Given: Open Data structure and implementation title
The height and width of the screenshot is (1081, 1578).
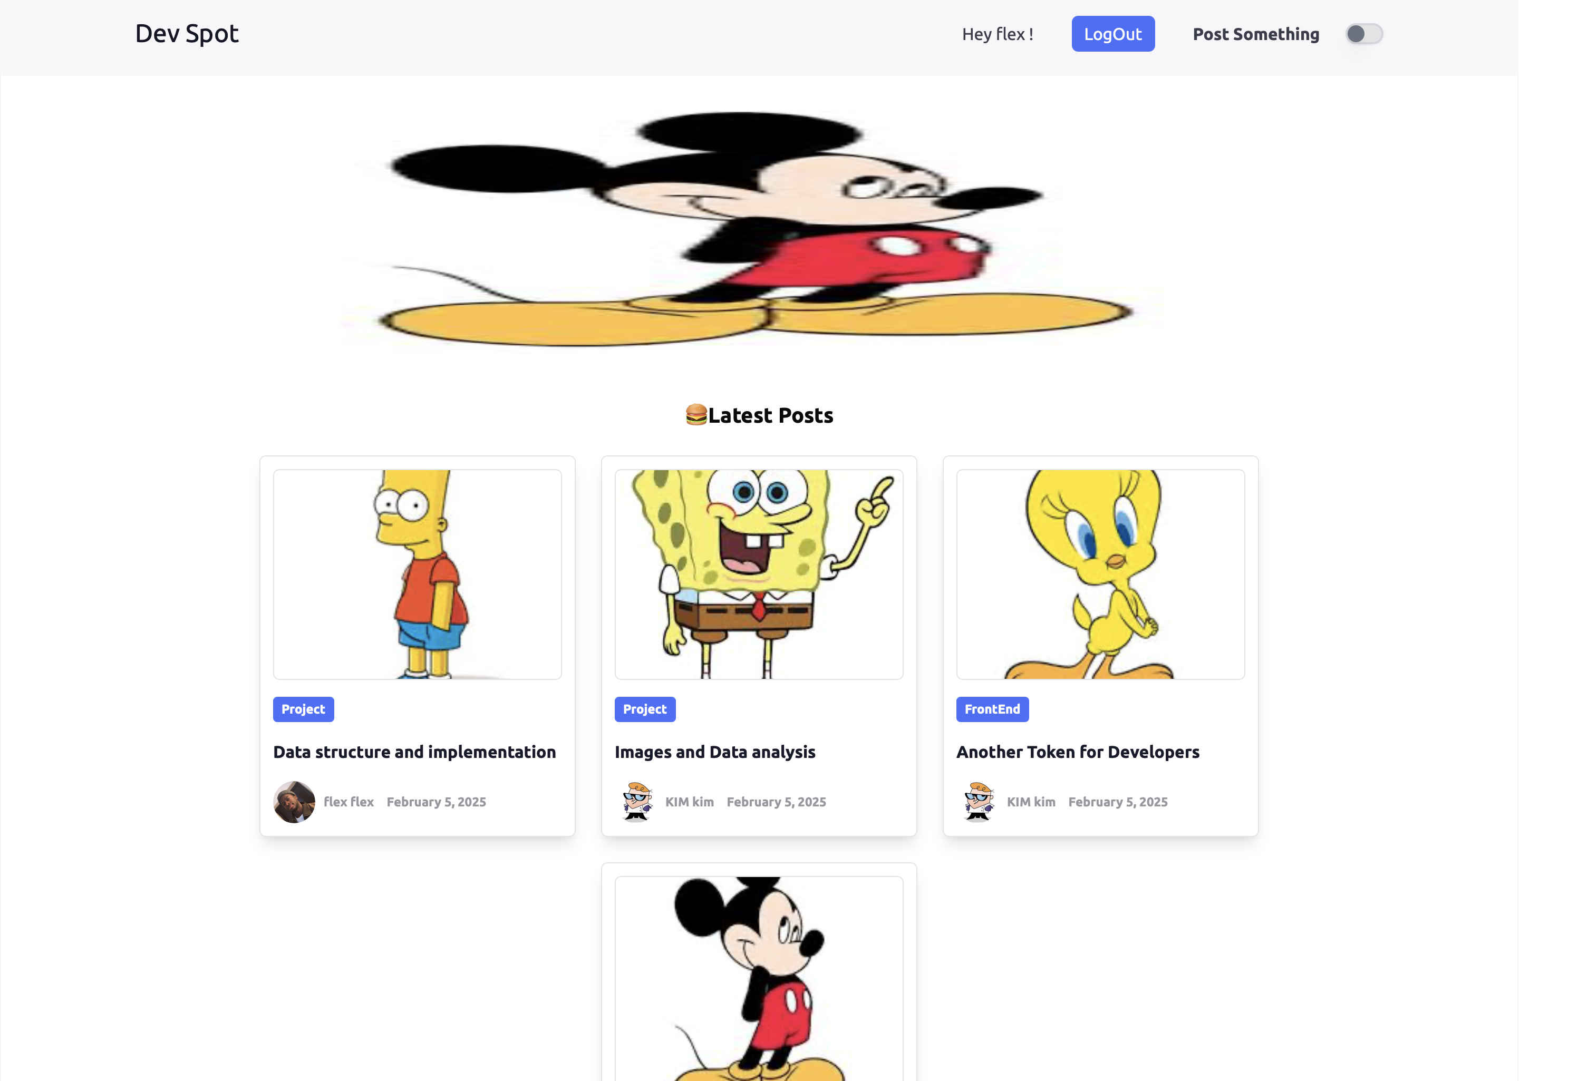Looking at the screenshot, I should pyautogui.click(x=414, y=752).
